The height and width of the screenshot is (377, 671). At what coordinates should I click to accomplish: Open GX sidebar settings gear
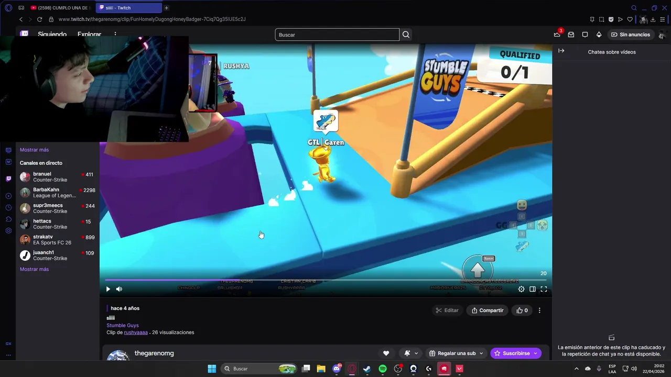[x=8, y=230]
